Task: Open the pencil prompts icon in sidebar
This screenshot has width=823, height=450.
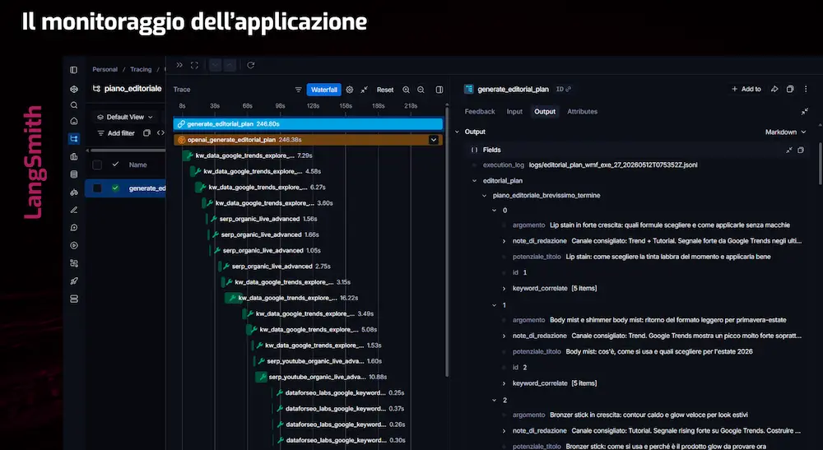Action: click(74, 210)
